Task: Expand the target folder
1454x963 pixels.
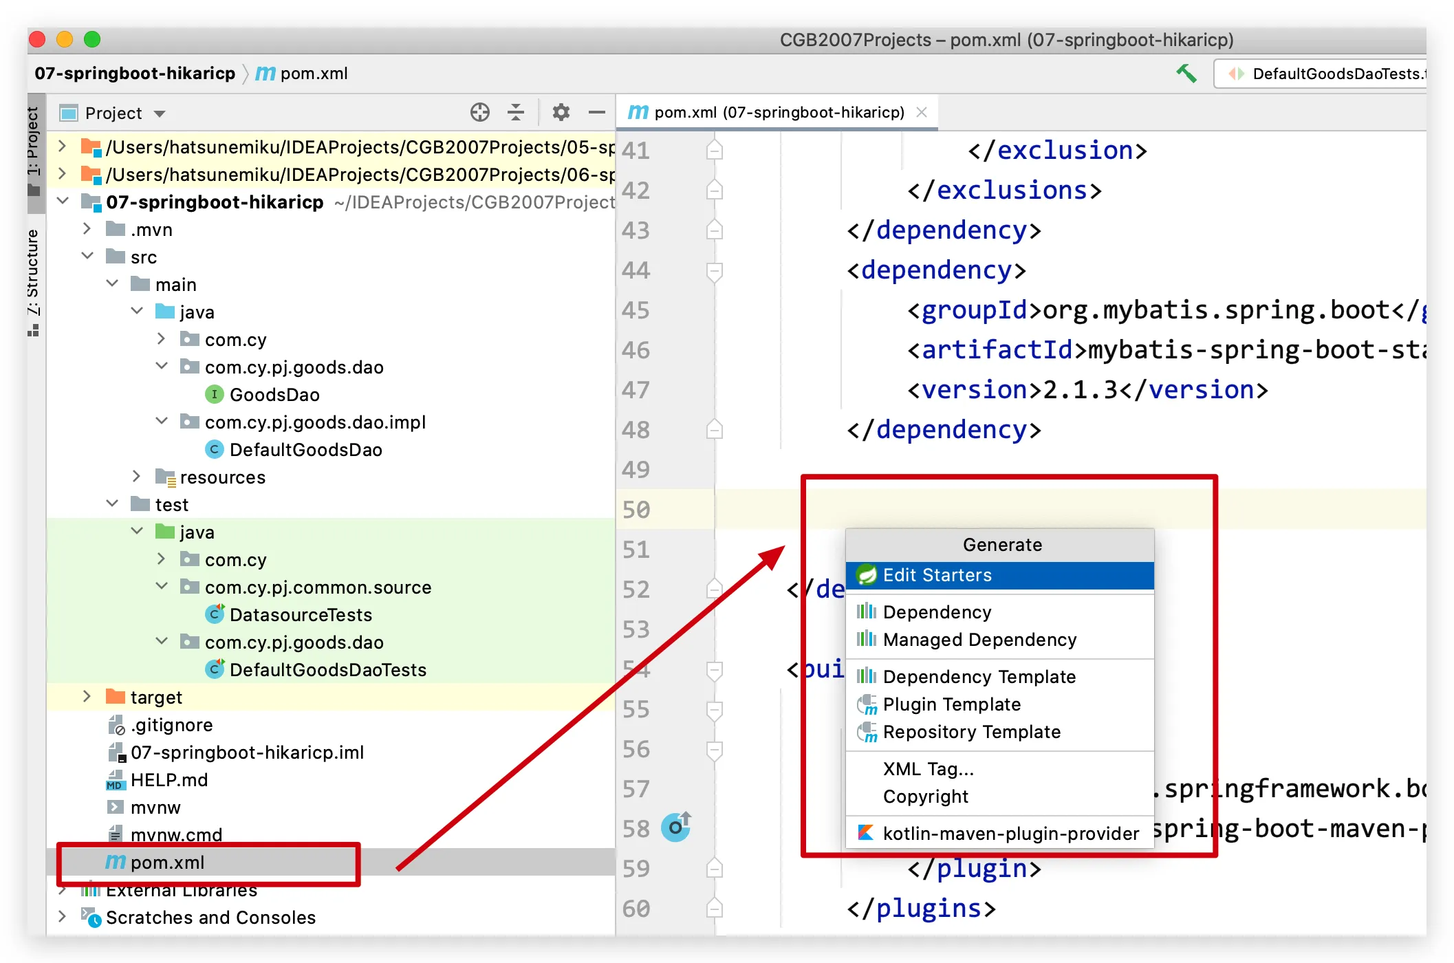Action: click(x=87, y=696)
